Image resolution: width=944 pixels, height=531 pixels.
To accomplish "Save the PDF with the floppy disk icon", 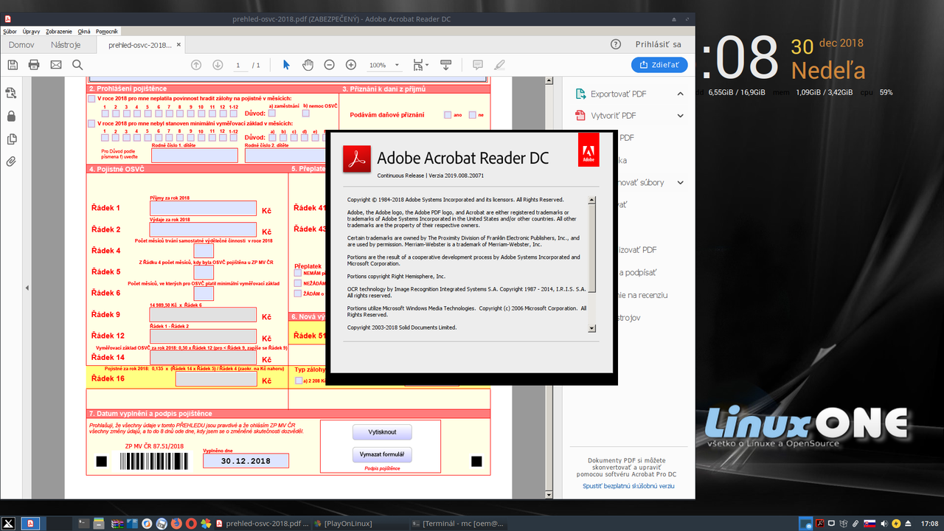I will [x=13, y=65].
